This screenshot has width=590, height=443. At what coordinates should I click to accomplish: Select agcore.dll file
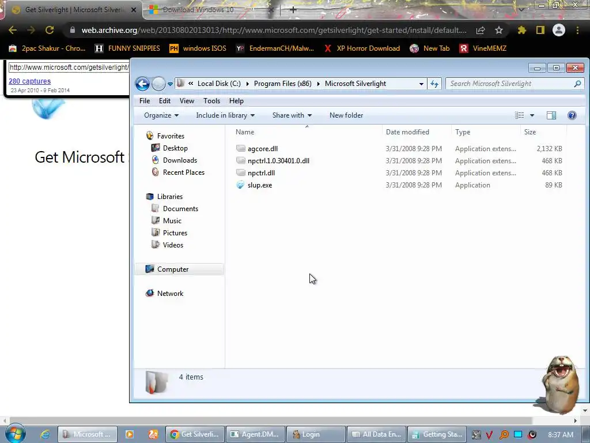pos(263,149)
